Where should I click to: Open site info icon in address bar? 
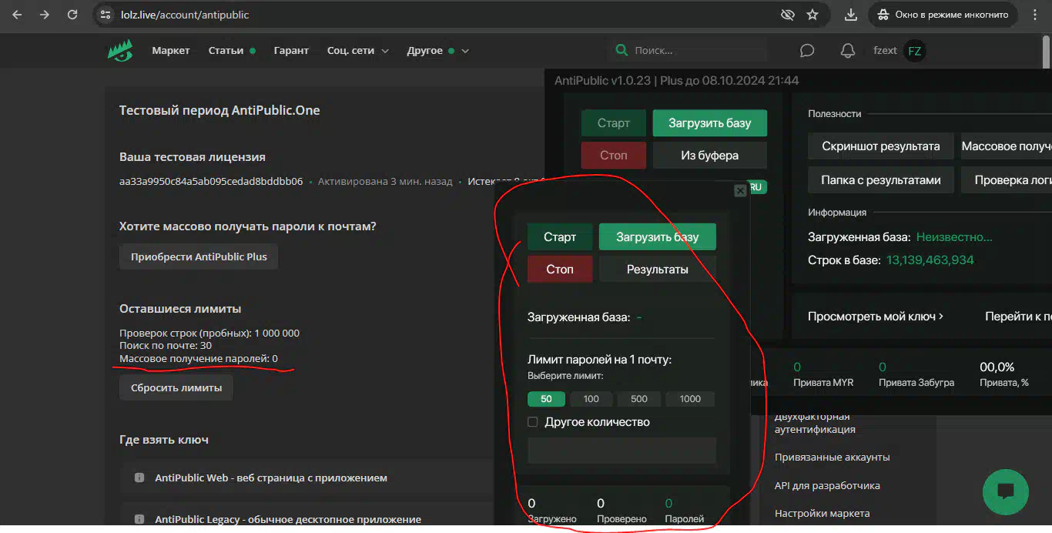[106, 15]
